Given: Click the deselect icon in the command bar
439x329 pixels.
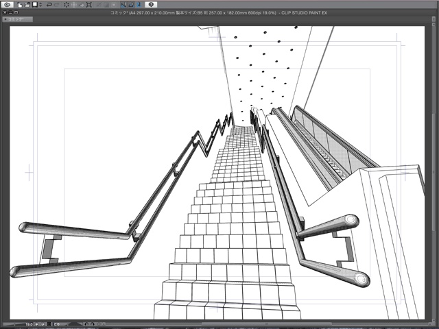Looking at the screenshot, I should (99, 5).
